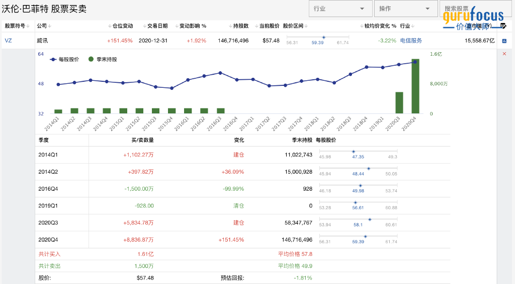515x284 pixels.
Task: Click the 共计买入 total row label
Action: [49, 254]
